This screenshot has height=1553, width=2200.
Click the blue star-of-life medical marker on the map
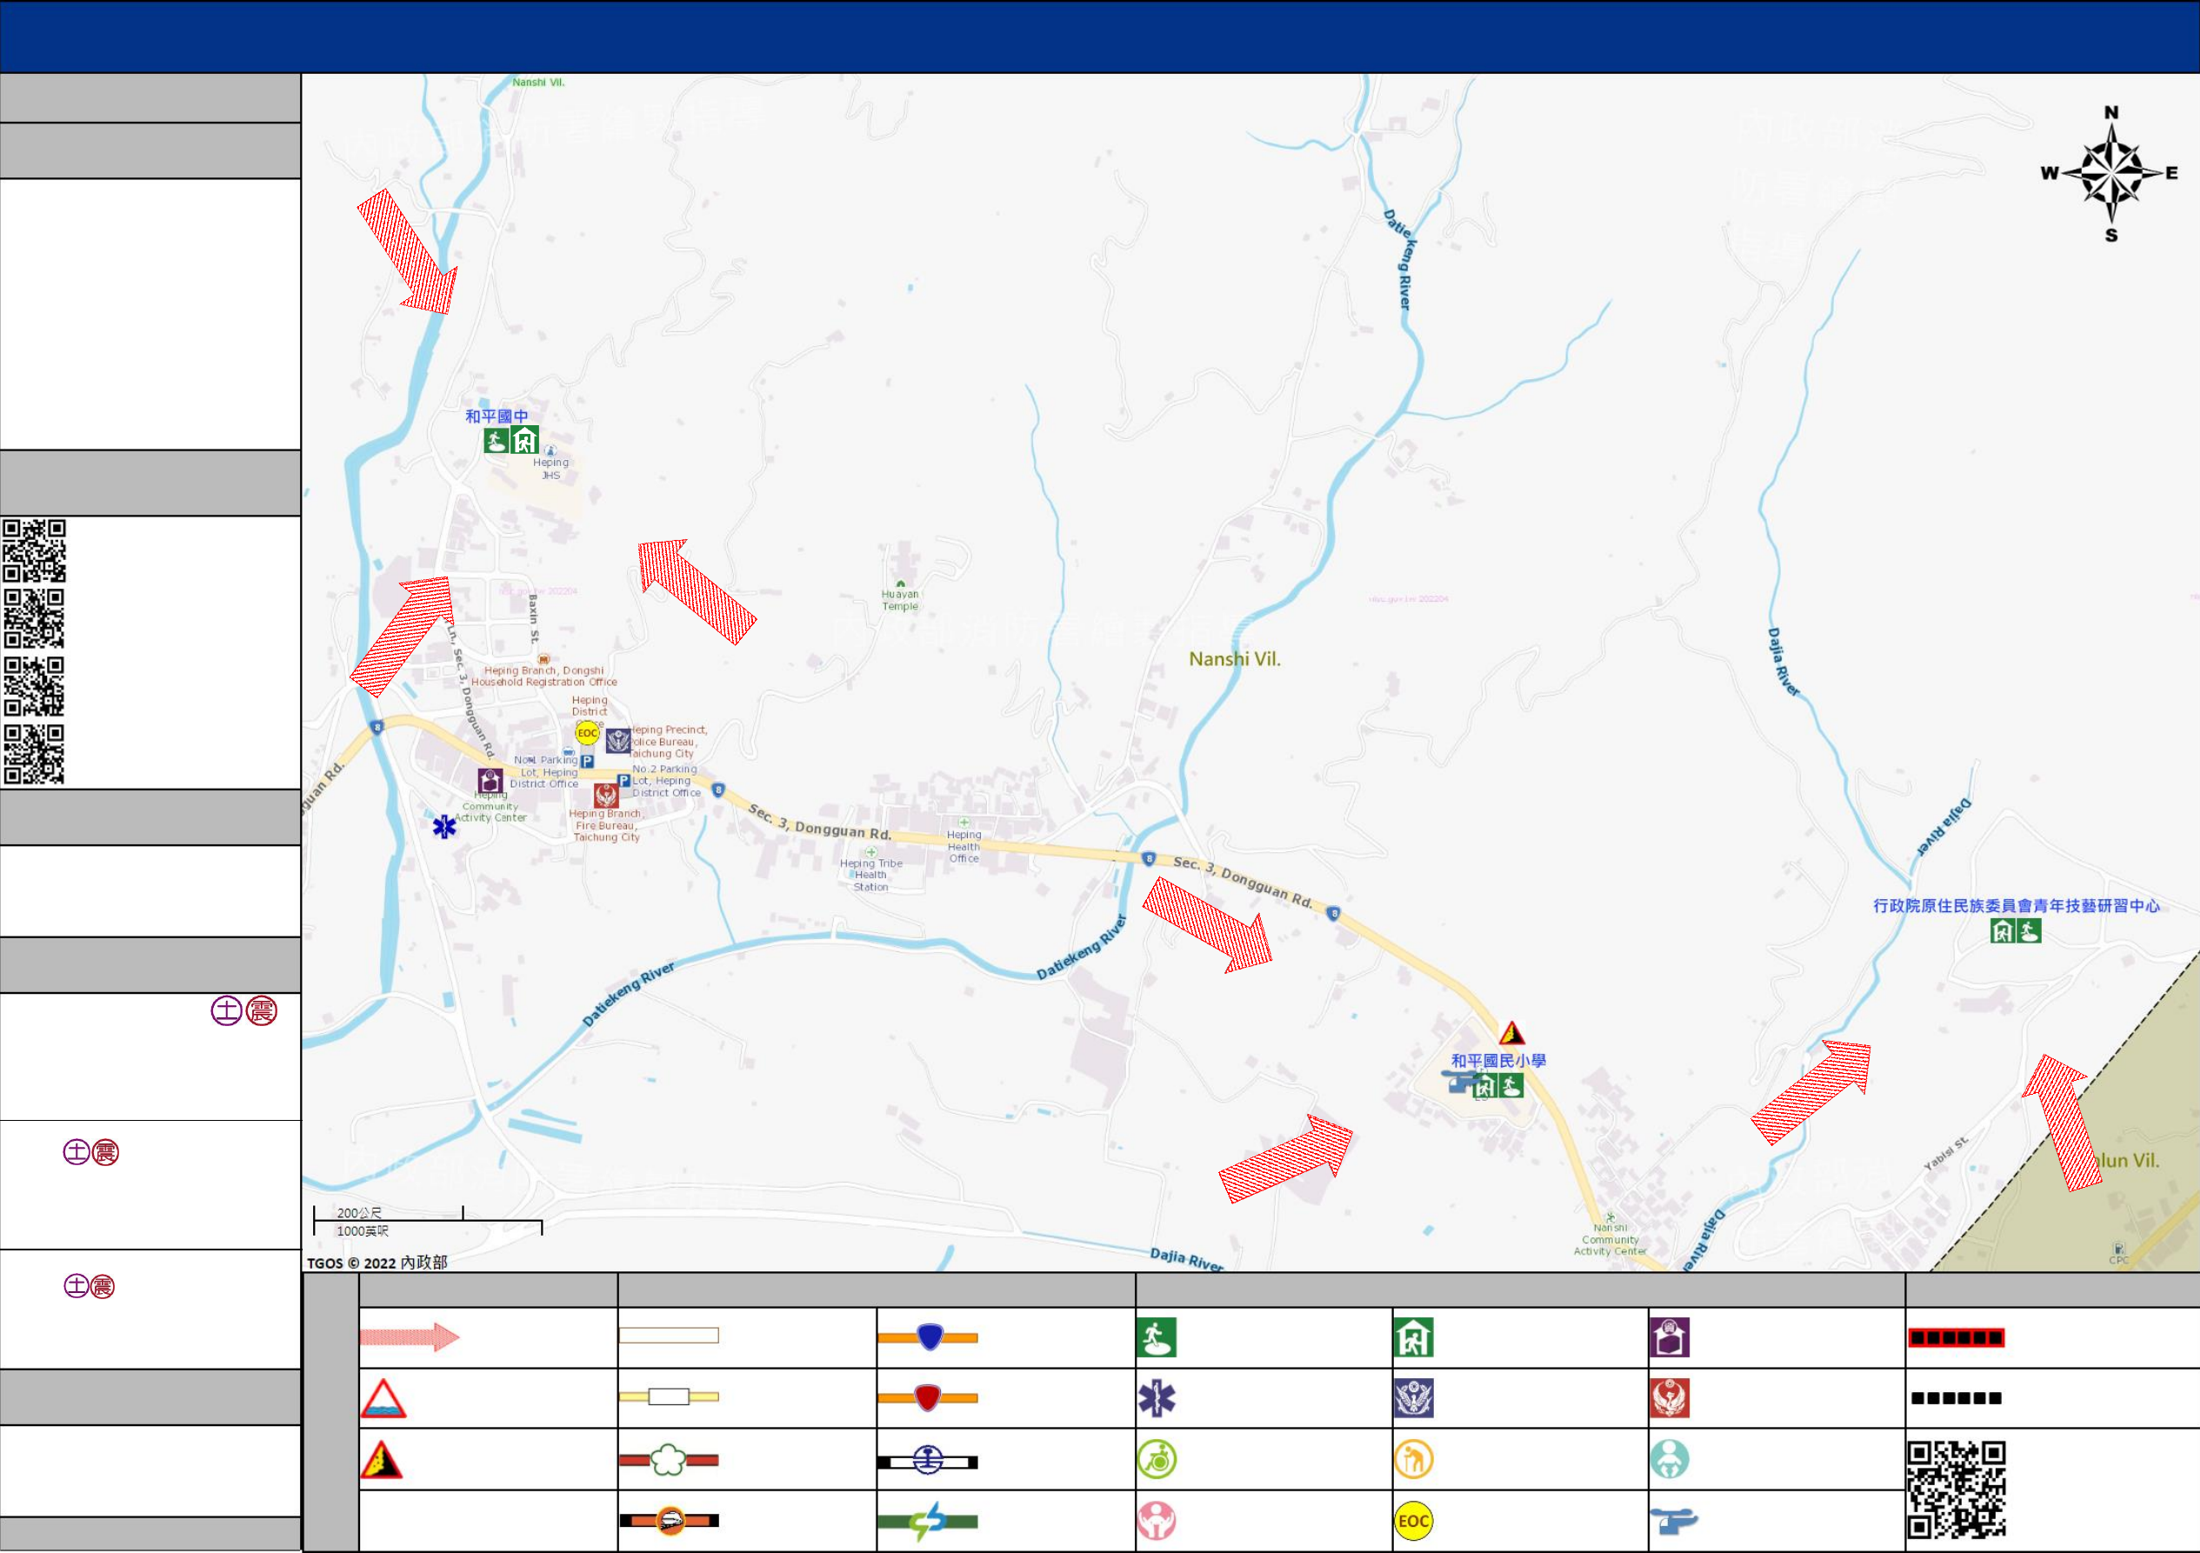click(x=443, y=827)
